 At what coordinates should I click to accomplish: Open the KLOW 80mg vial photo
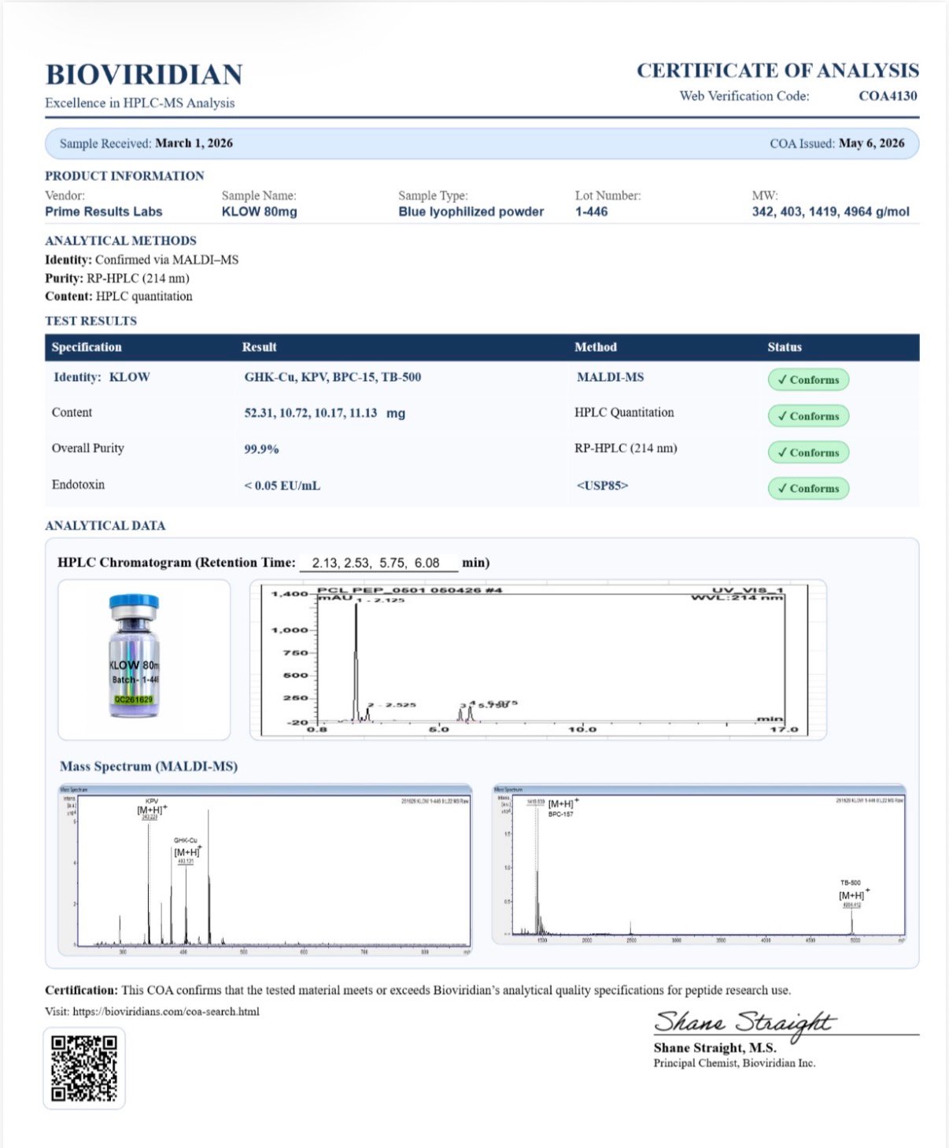click(144, 659)
